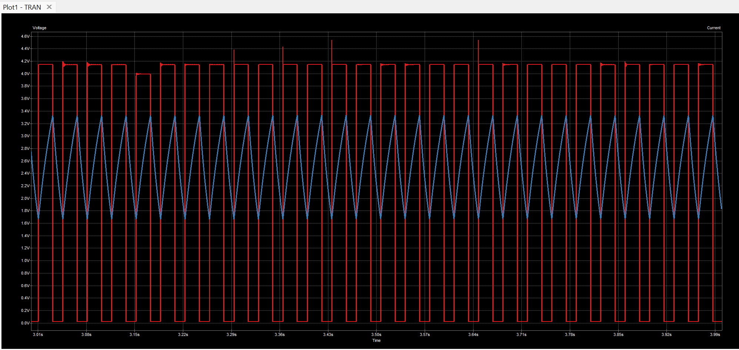Click the 3.92s time tick label
Viewport: 739px width, 350px height.
[x=666, y=334]
